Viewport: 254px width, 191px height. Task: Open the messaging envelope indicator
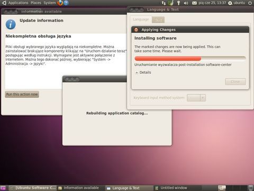coord(194,3)
